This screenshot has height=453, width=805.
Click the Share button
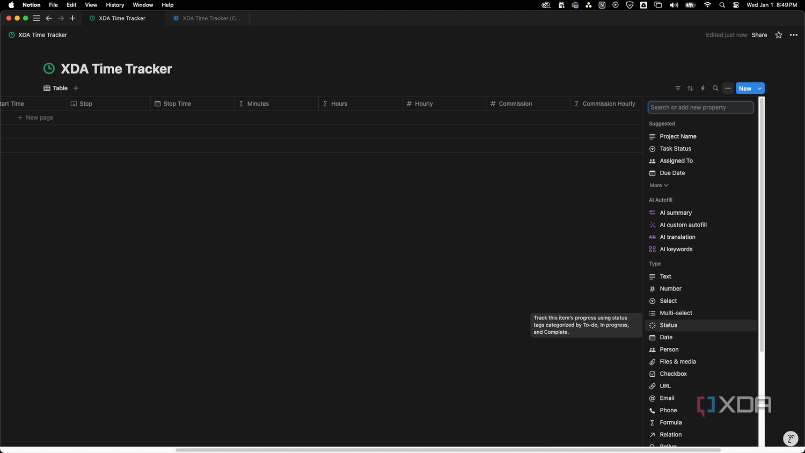click(x=759, y=35)
